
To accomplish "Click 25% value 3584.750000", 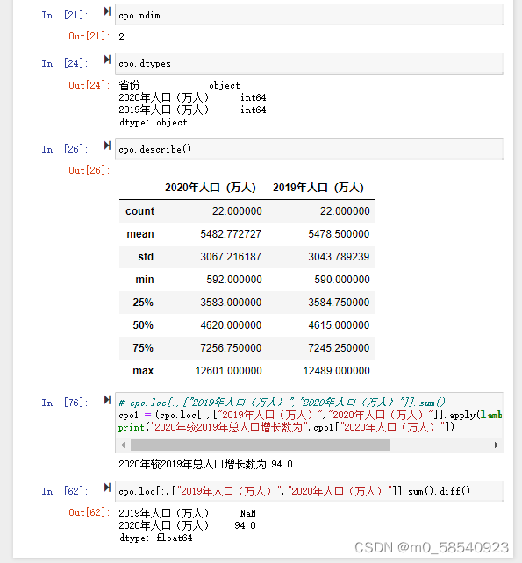I will coord(339,303).
